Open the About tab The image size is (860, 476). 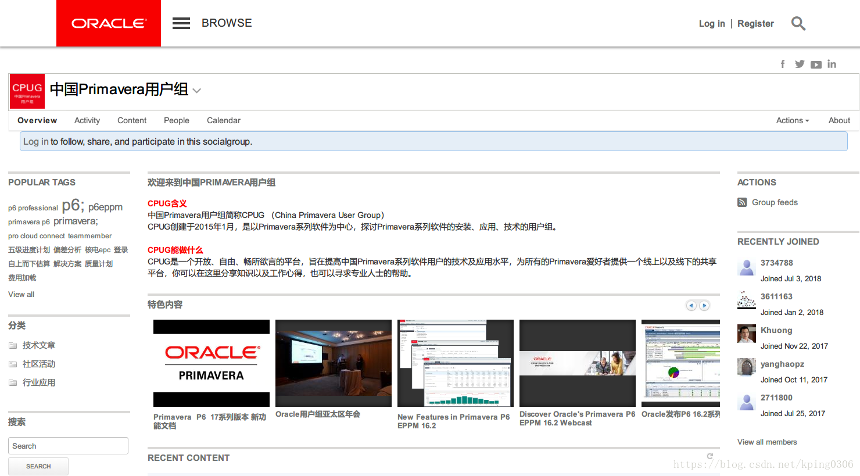[x=839, y=120]
